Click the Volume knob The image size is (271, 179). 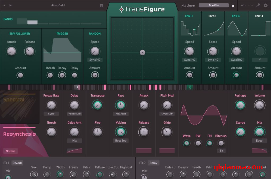pos(259,105)
